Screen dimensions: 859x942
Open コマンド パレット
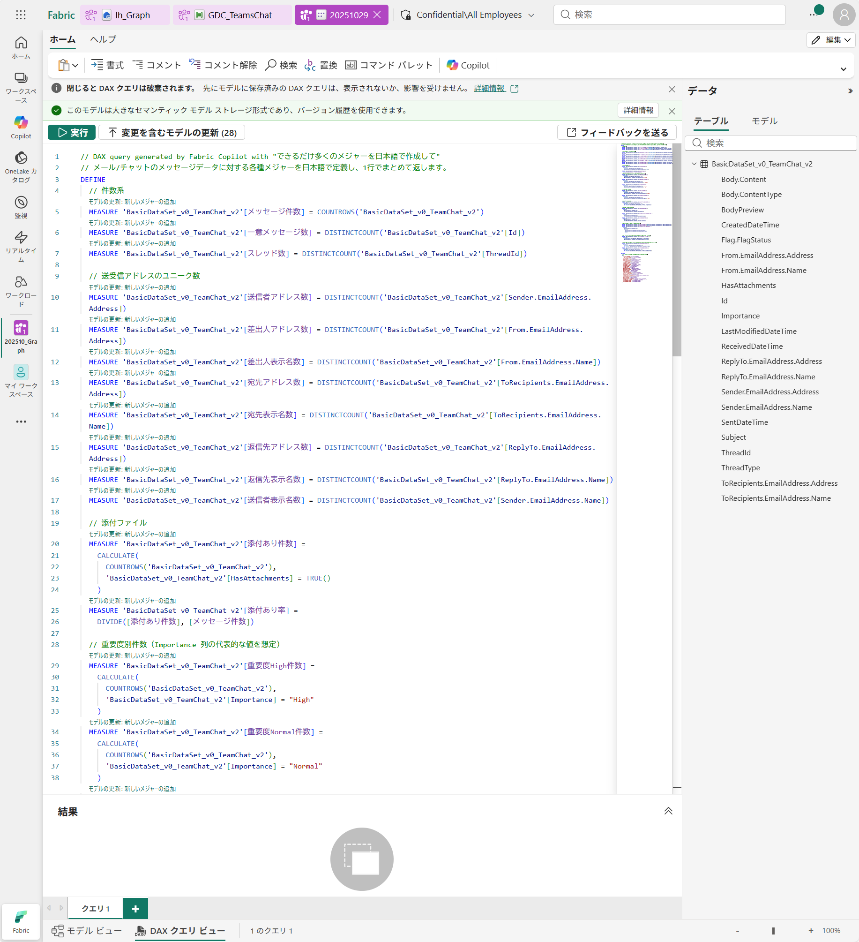coord(388,65)
